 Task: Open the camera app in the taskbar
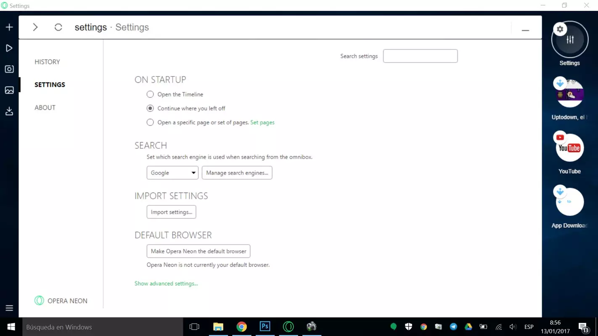pyautogui.click(x=312, y=327)
